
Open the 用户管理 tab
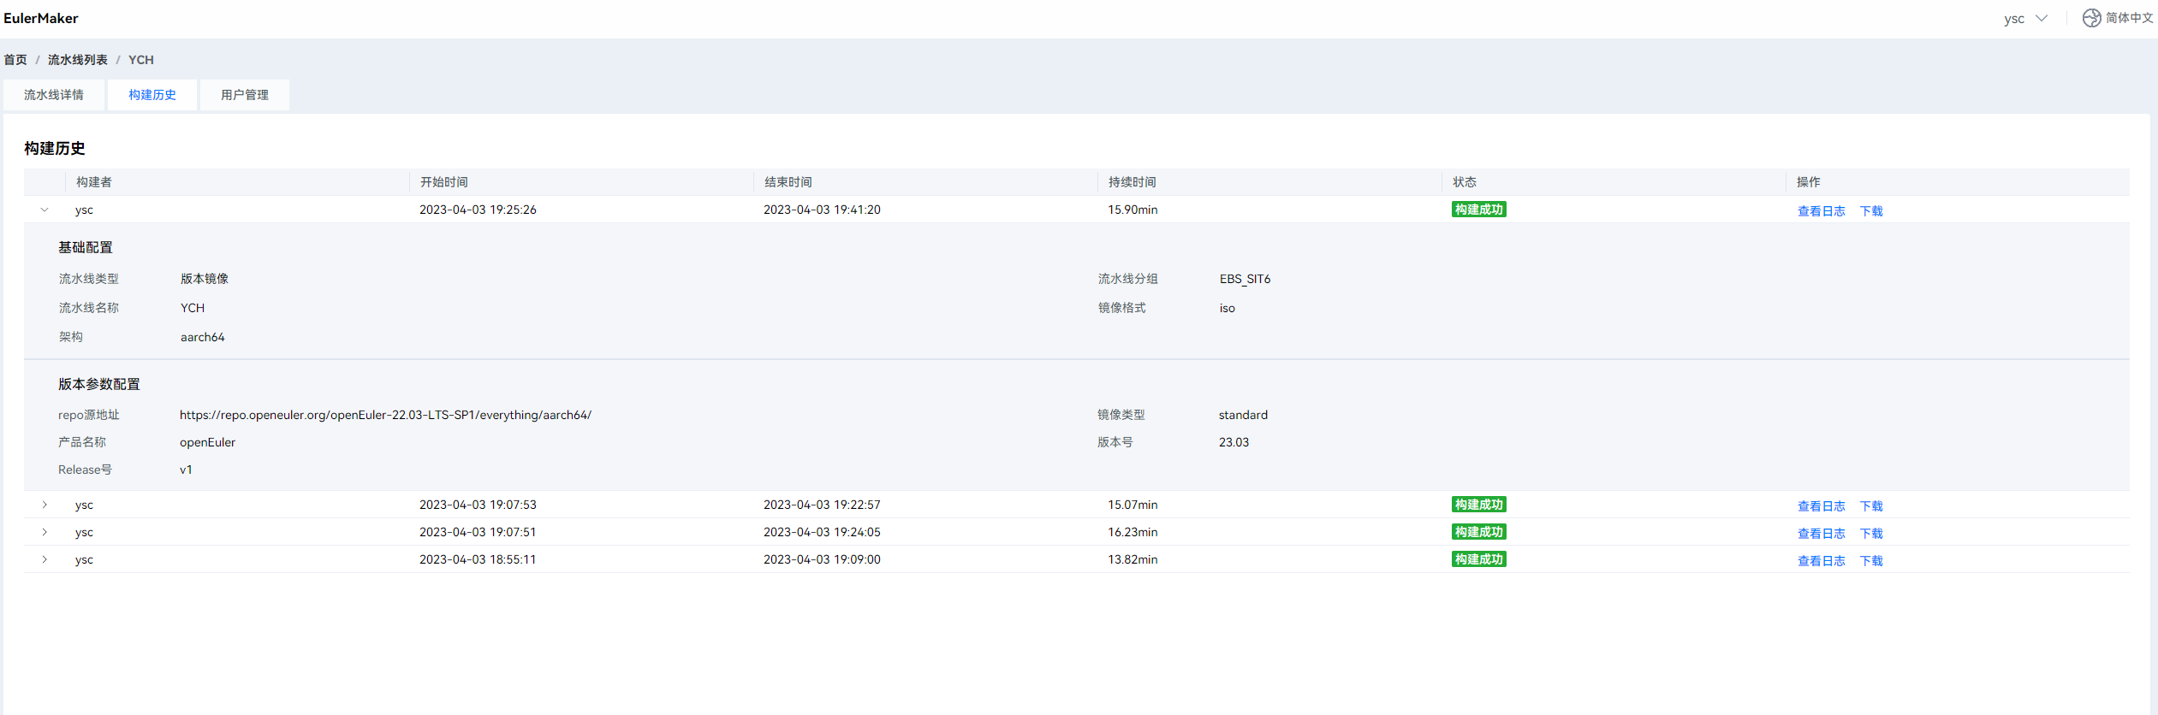pos(245,95)
